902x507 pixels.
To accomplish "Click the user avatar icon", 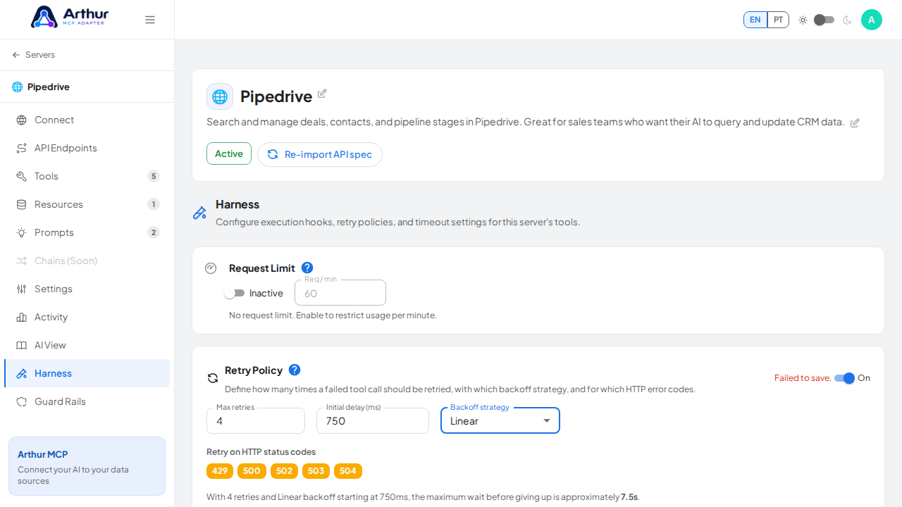I will point(872,20).
